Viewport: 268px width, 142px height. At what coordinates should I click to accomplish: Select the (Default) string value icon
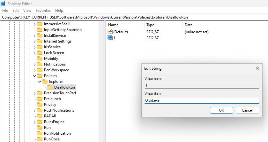tap(110, 32)
